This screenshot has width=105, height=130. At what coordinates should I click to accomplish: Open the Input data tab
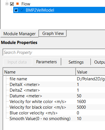[17, 62]
